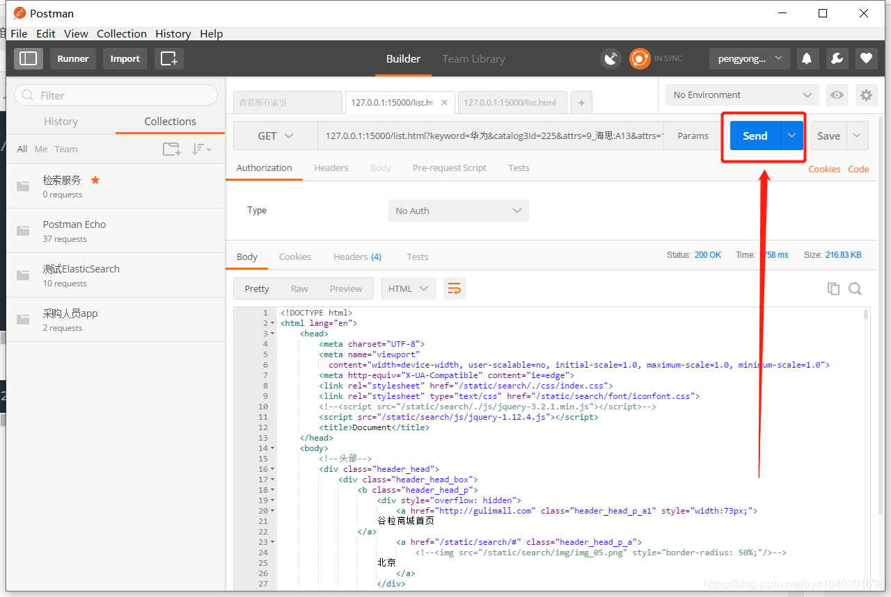Select Pretty response view
The width and height of the screenshot is (891, 597).
tap(257, 288)
